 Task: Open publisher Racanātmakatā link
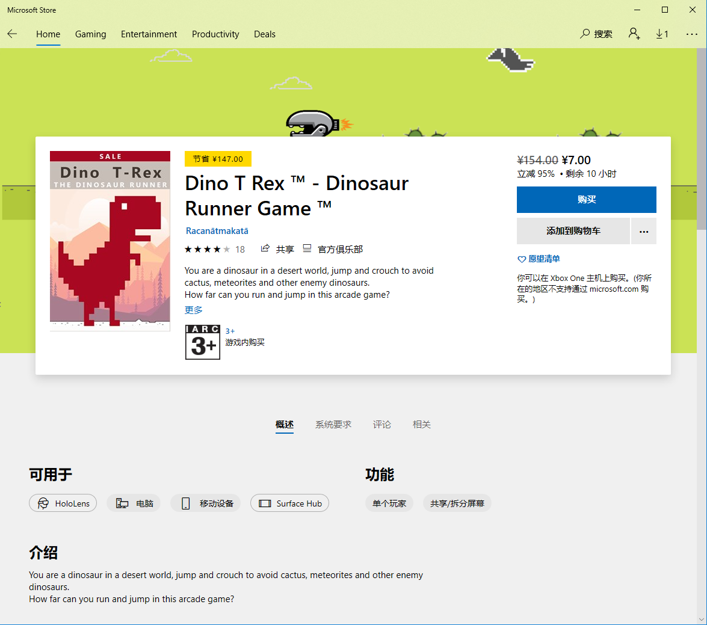[217, 231]
